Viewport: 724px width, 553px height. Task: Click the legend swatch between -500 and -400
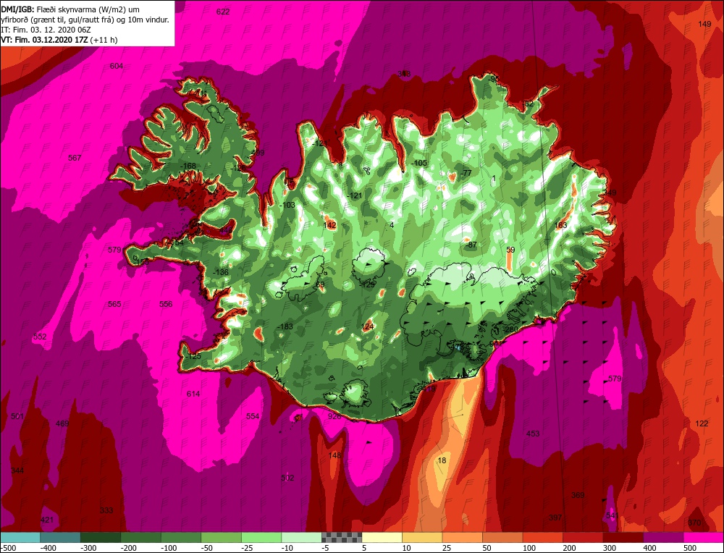[20, 537]
